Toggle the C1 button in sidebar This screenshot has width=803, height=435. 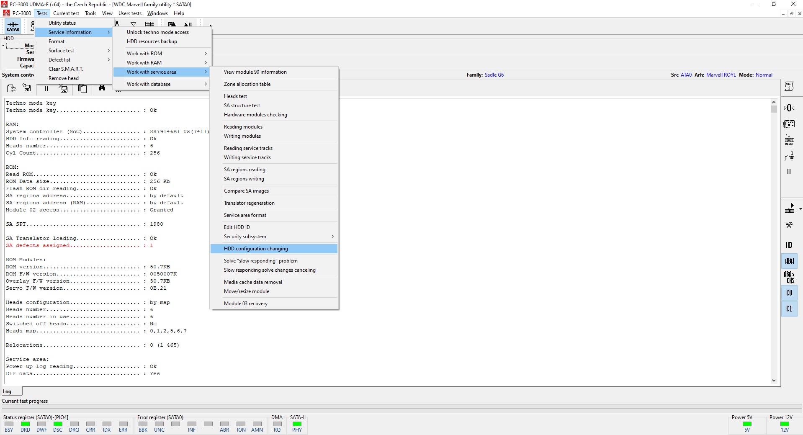pyautogui.click(x=789, y=309)
